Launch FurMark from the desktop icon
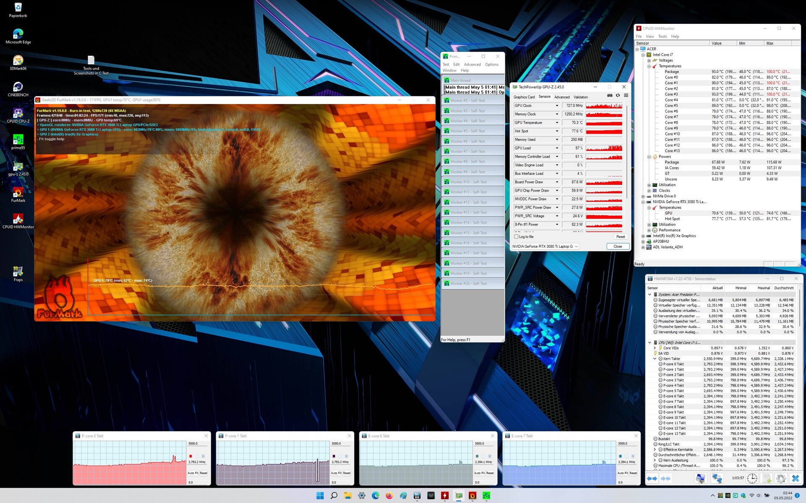This screenshot has height=503, width=806. point(18,194)
